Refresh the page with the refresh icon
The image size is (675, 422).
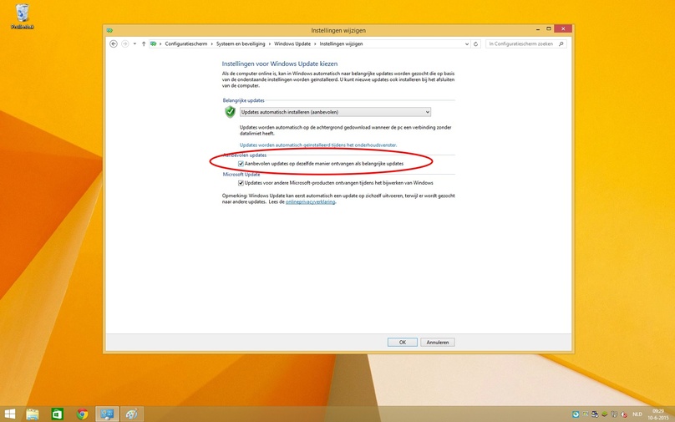point(475,43)
